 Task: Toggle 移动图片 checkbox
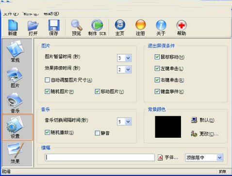(x=97, y=91)
